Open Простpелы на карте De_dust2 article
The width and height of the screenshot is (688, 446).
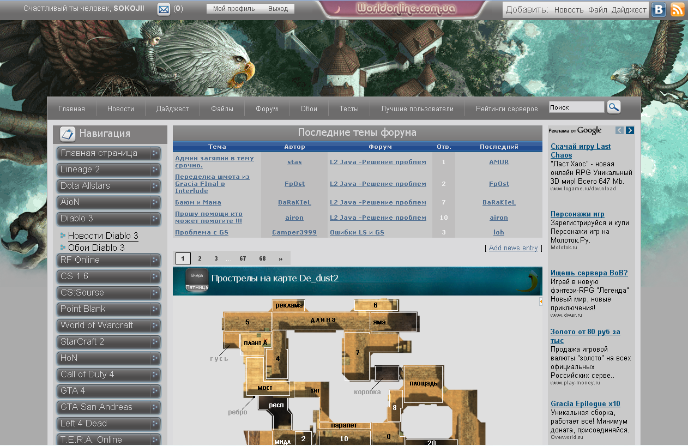pyautogui.click(x=275, y=278)
